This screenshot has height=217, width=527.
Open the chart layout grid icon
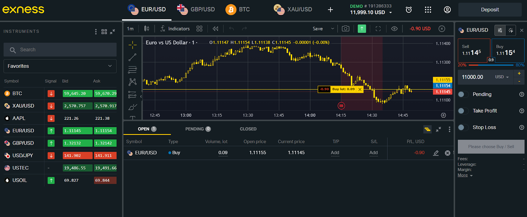199,29
